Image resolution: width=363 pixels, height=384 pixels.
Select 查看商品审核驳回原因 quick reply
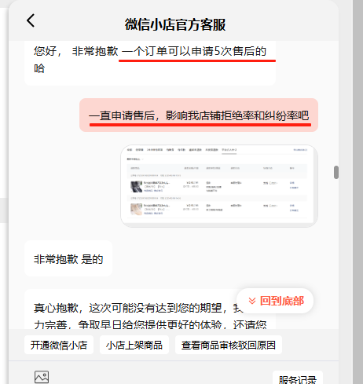(x=229, y=345)
